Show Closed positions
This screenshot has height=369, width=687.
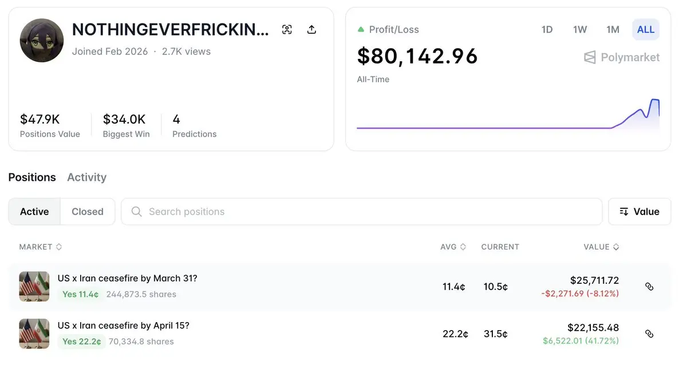pyautogui.click(x=88, y=212)
